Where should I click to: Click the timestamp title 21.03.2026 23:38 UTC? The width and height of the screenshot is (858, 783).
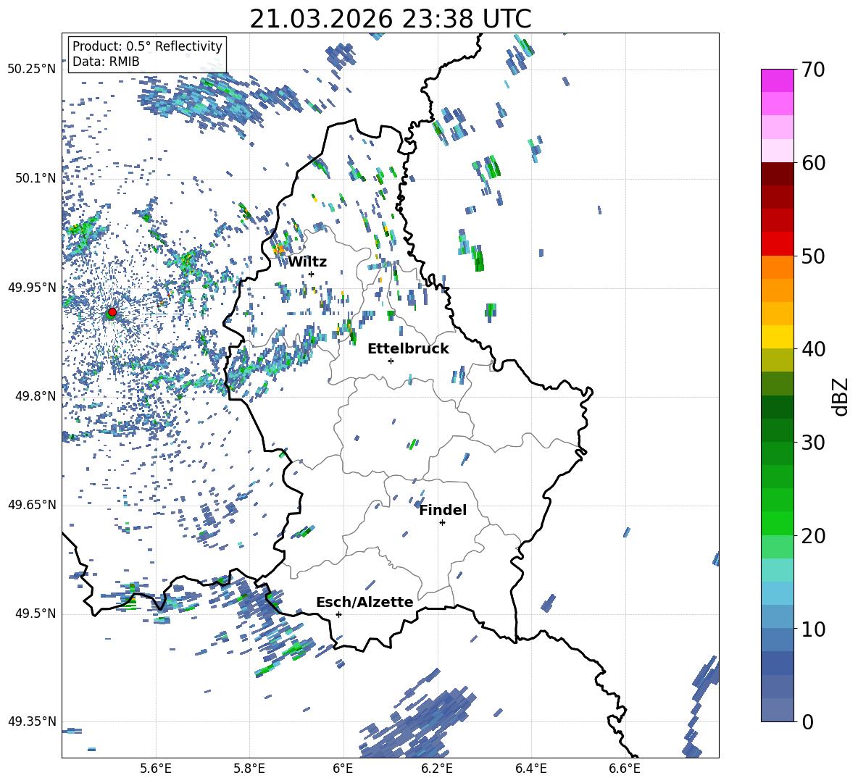click(390, 19)
